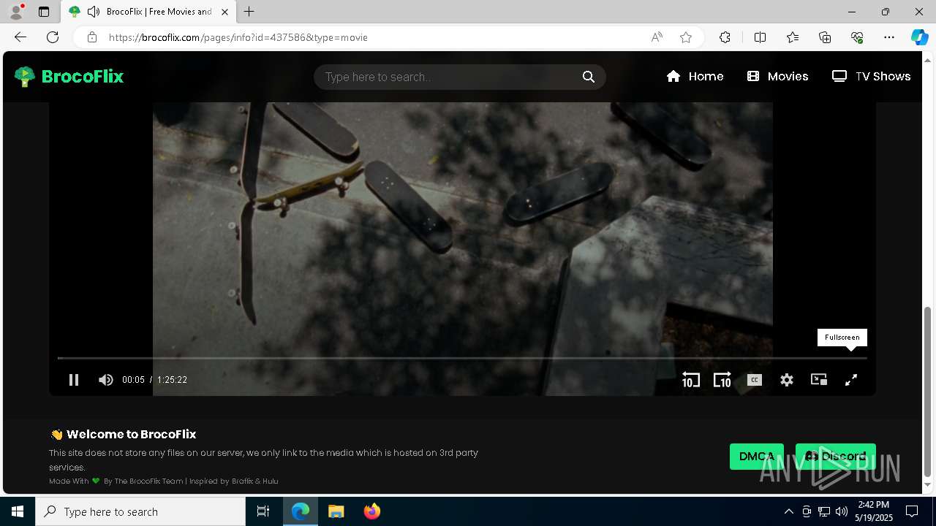Screen dimensions: 936x526
Task: Open a new browser tab
Action: click(x=249, y=12)
